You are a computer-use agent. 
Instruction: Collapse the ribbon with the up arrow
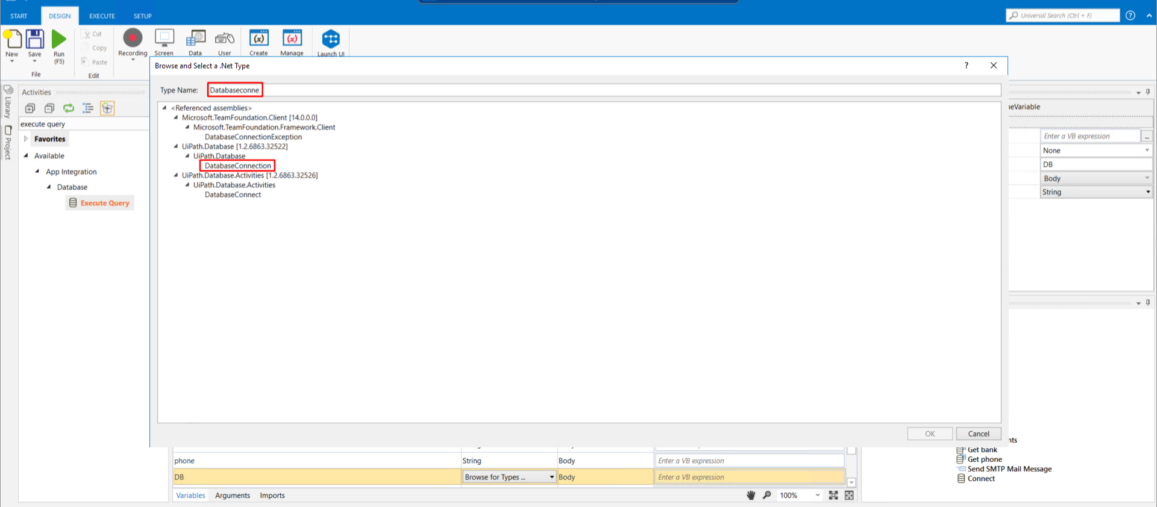tap(1149, 16)
